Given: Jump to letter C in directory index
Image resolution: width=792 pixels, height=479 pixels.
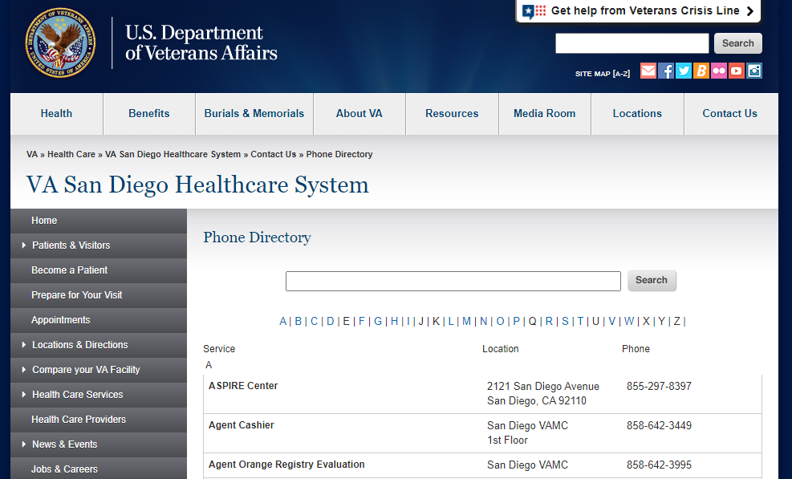Looking at the screenshot, I should point(315,322).
